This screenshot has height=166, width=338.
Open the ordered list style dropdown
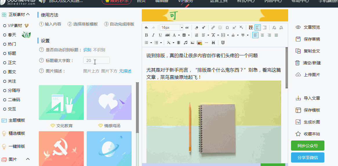pos(151,43)
